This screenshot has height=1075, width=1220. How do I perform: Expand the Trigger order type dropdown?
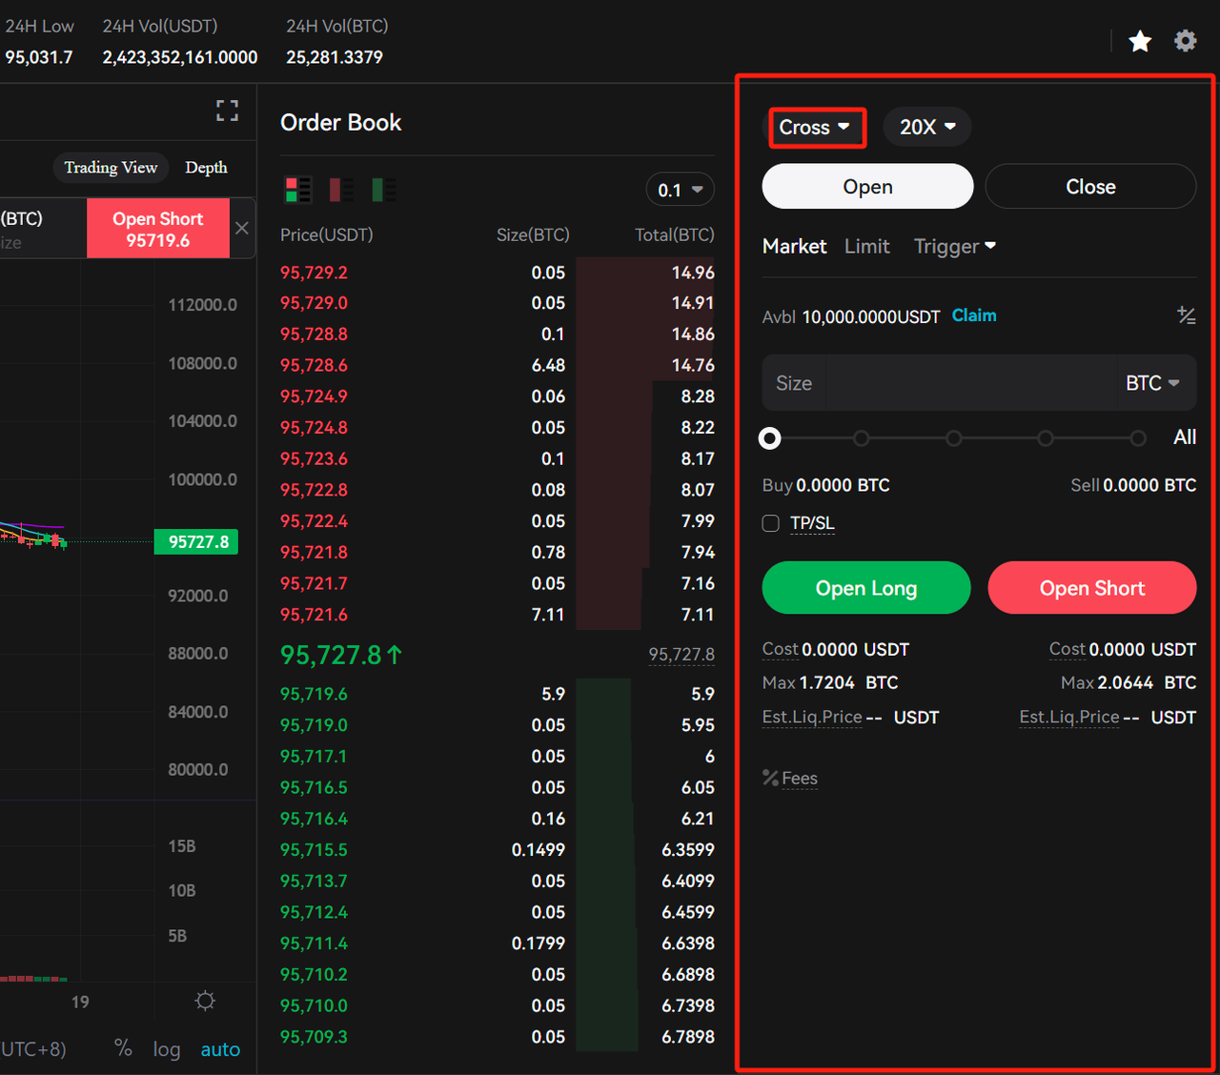tap(955, 246)
